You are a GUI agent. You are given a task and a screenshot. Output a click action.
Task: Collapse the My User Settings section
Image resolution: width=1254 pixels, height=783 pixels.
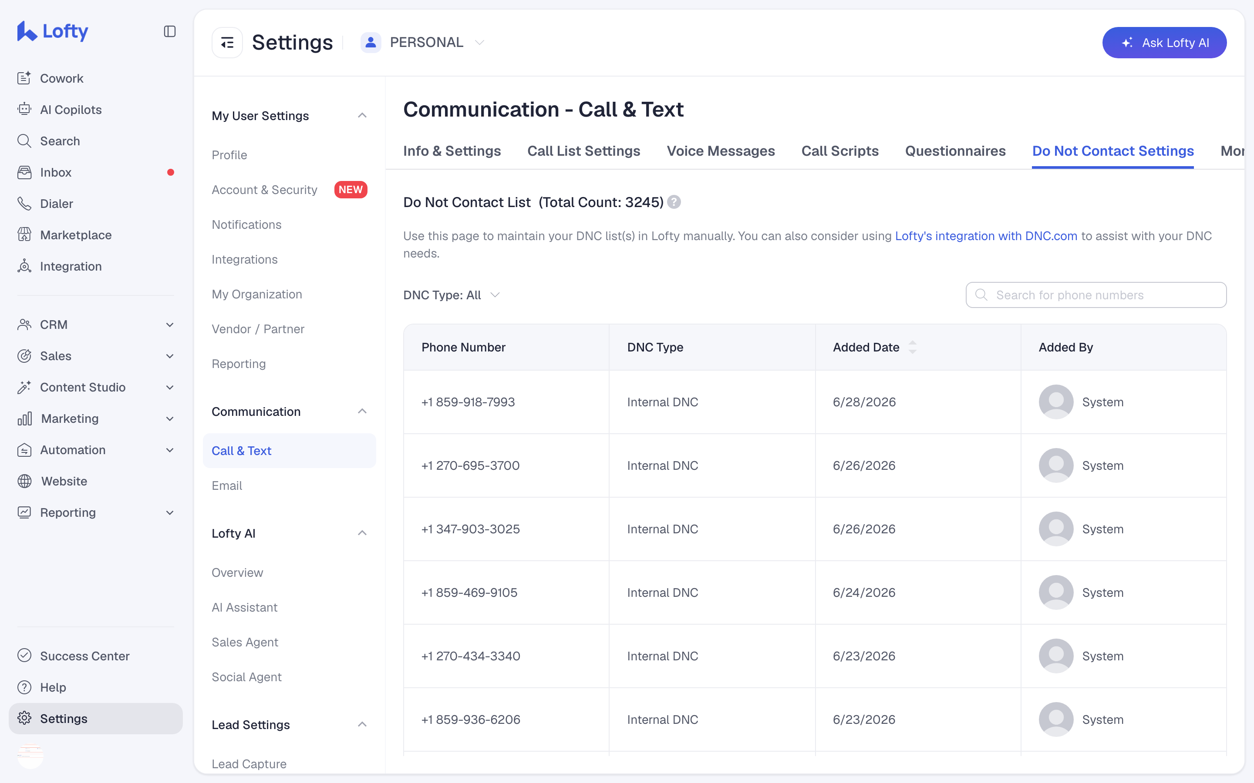362,115
